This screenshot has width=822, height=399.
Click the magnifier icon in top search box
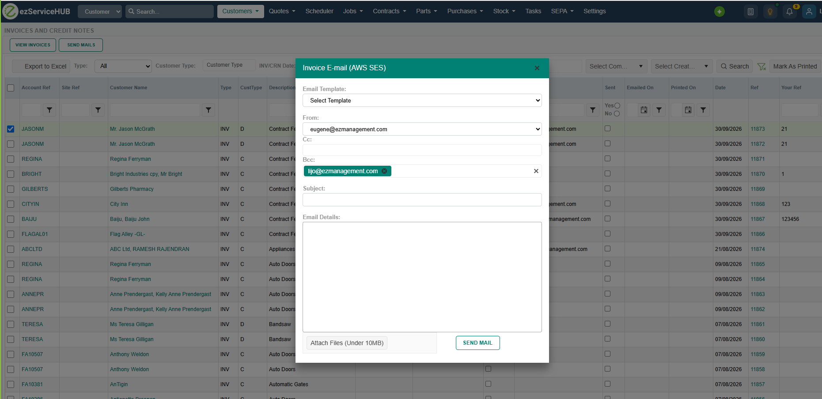[131, 11]
